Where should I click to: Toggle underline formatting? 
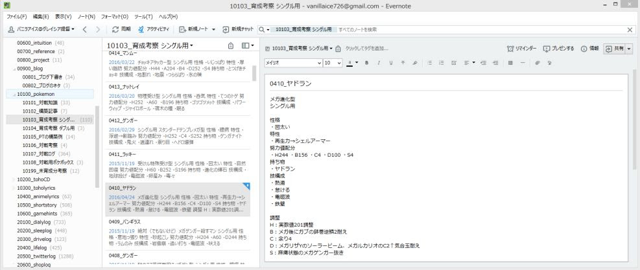point(390,63)
